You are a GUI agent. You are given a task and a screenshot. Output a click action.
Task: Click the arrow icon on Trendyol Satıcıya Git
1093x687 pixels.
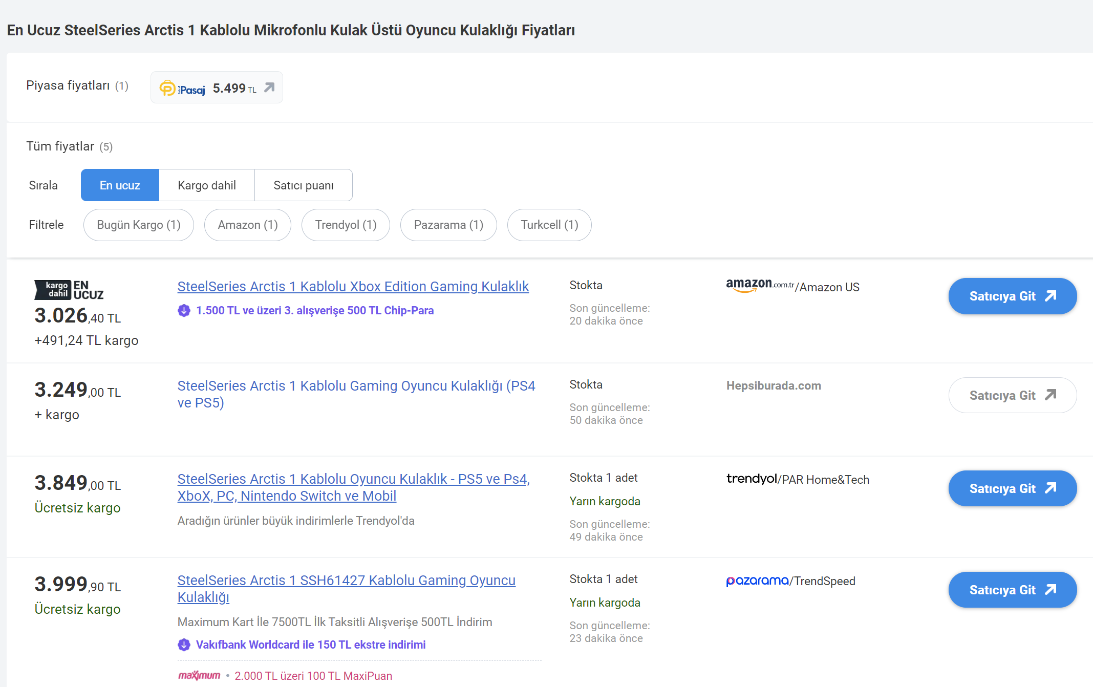(1051, 488)
